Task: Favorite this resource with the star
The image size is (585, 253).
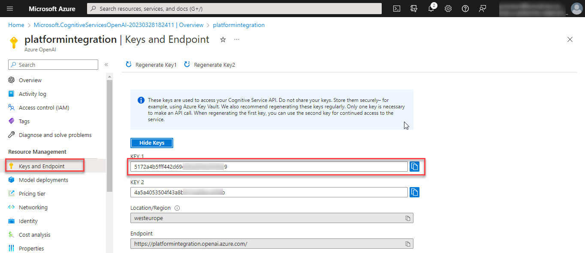Action: (223, 40)
